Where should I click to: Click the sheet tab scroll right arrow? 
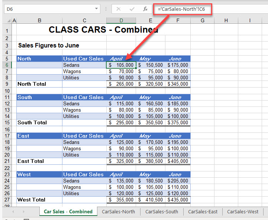23,211
